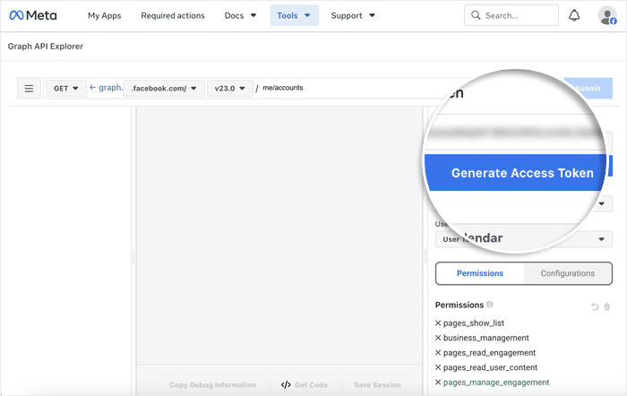This screenshot has width=627, height=396.
Task: Open the v23.0 API version dropdown
Action: [x=230, y=88]
